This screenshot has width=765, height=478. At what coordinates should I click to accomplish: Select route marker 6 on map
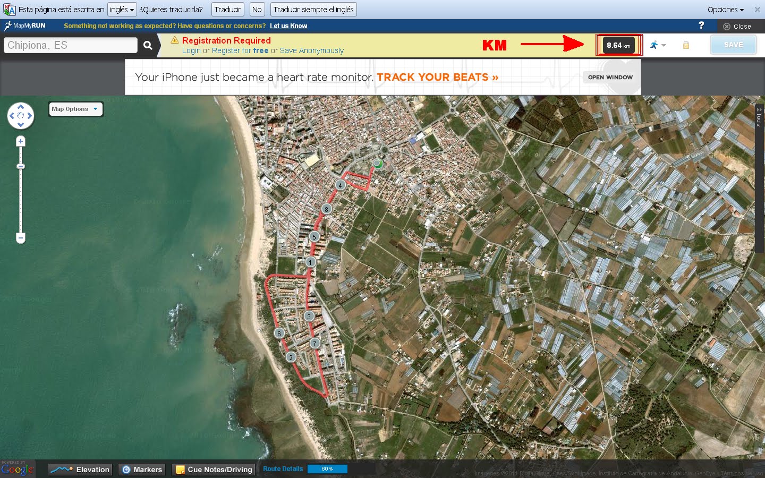(x=279, y=334)
